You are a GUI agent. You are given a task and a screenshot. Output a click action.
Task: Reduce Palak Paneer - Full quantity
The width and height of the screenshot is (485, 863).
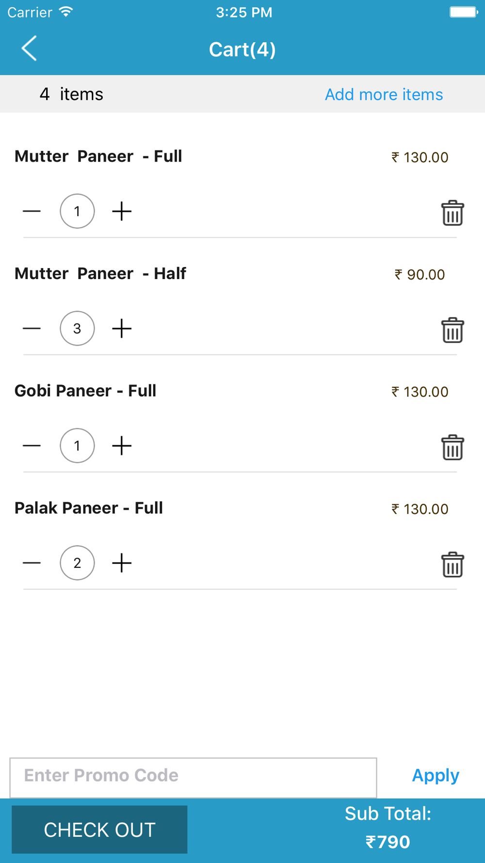click(32, 563)
